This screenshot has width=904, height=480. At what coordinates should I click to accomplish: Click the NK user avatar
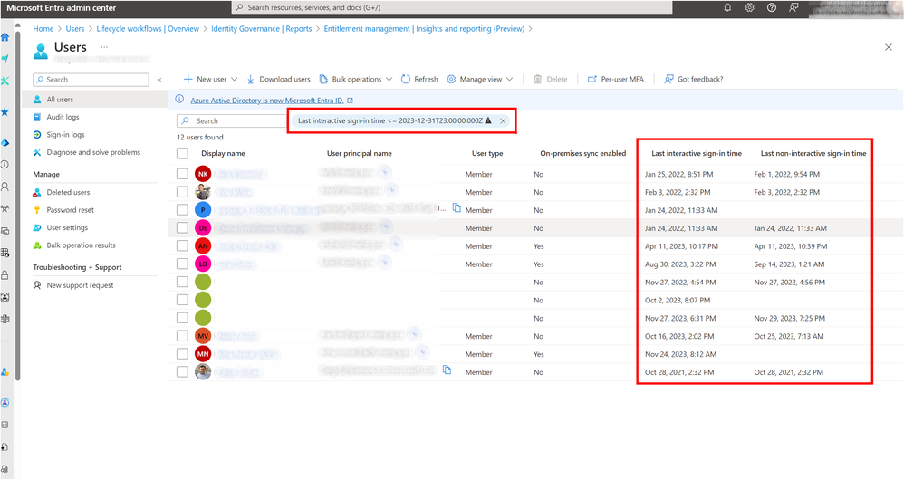[203, 174]
